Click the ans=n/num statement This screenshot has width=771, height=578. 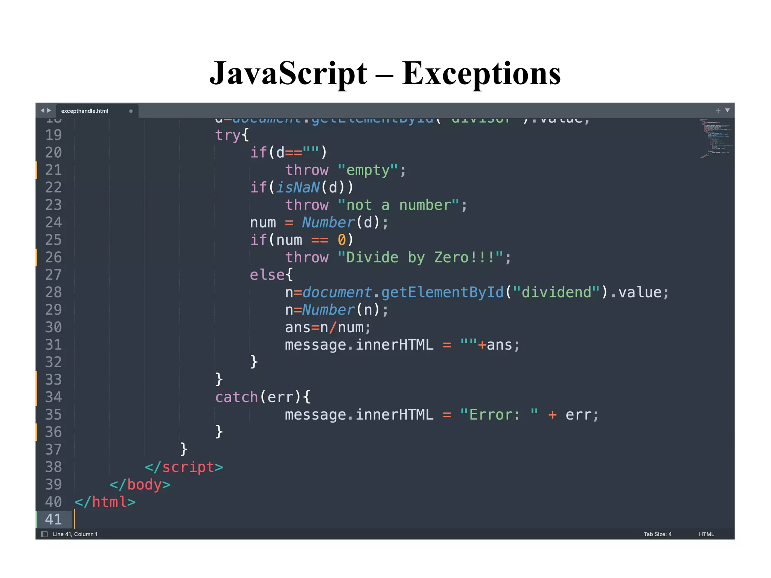tap(328, 327)
